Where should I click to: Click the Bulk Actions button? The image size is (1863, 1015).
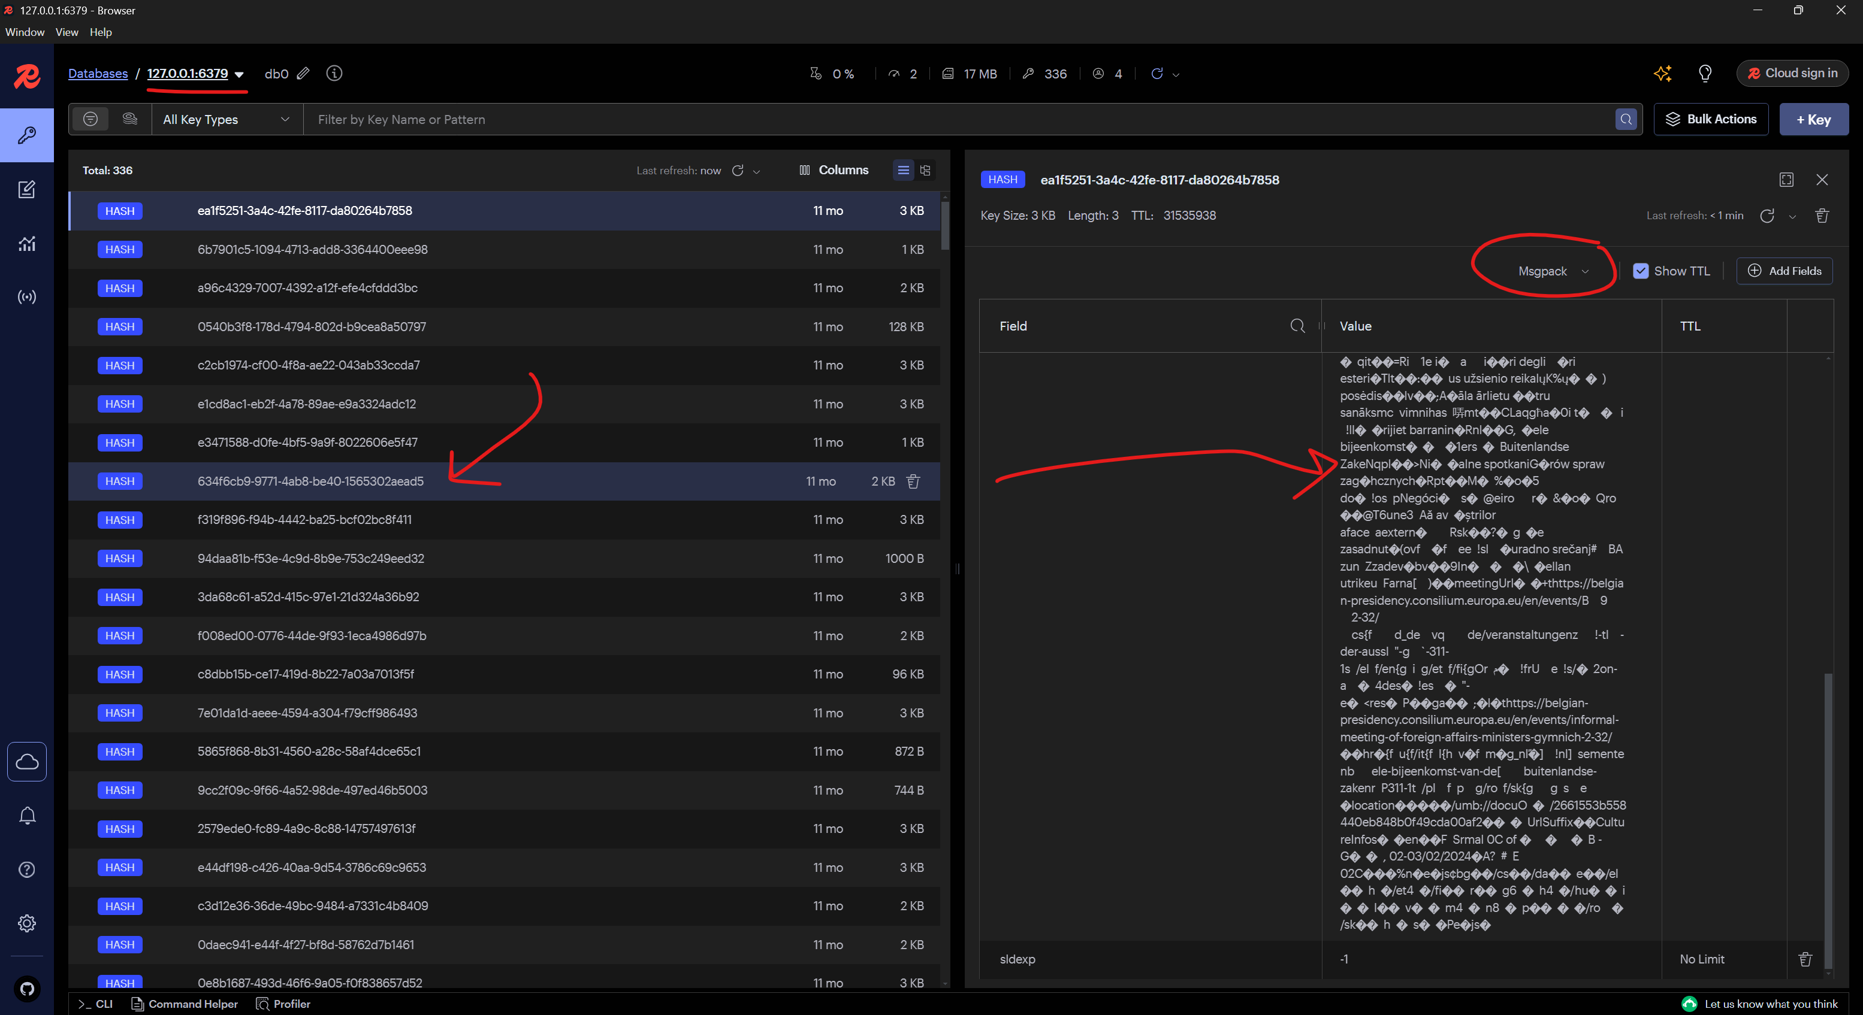tap(1710, 119)
